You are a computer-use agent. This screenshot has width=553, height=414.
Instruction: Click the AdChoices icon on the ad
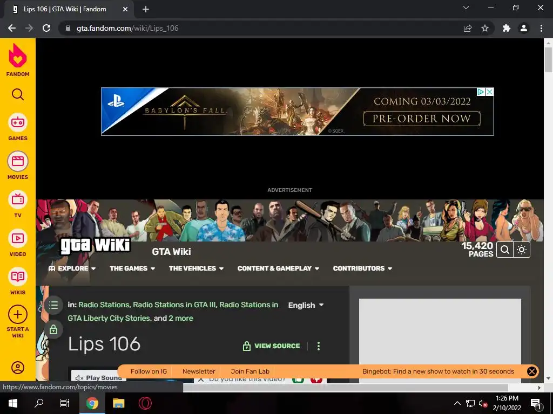(481, 92)
